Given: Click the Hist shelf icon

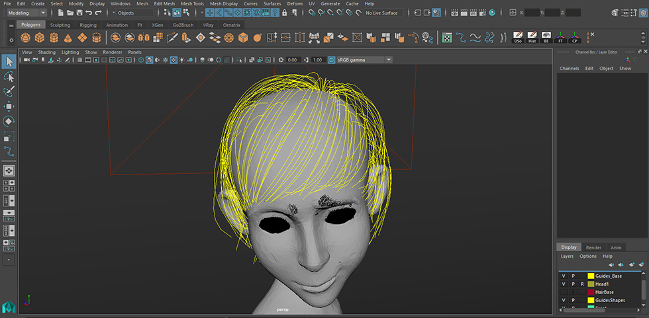Looking at the screenshot, I should [532, 38].
